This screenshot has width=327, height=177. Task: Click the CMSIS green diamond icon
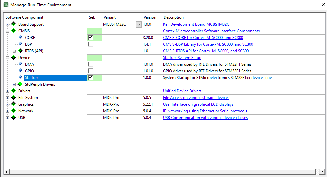[14, 31]
